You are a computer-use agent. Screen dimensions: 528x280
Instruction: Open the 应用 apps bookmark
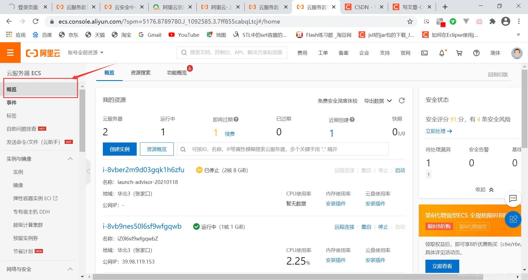[x=16, y=35]
